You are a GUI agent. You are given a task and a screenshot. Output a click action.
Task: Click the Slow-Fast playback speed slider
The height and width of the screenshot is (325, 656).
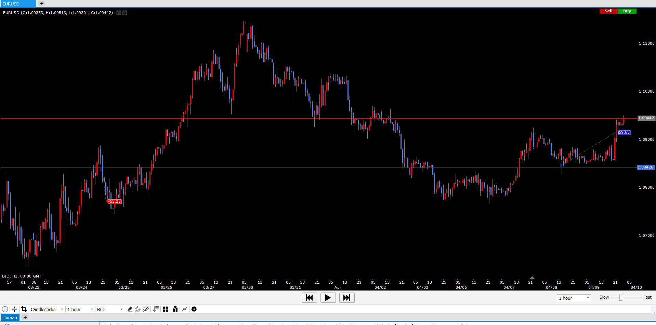[x=621, y=298]
